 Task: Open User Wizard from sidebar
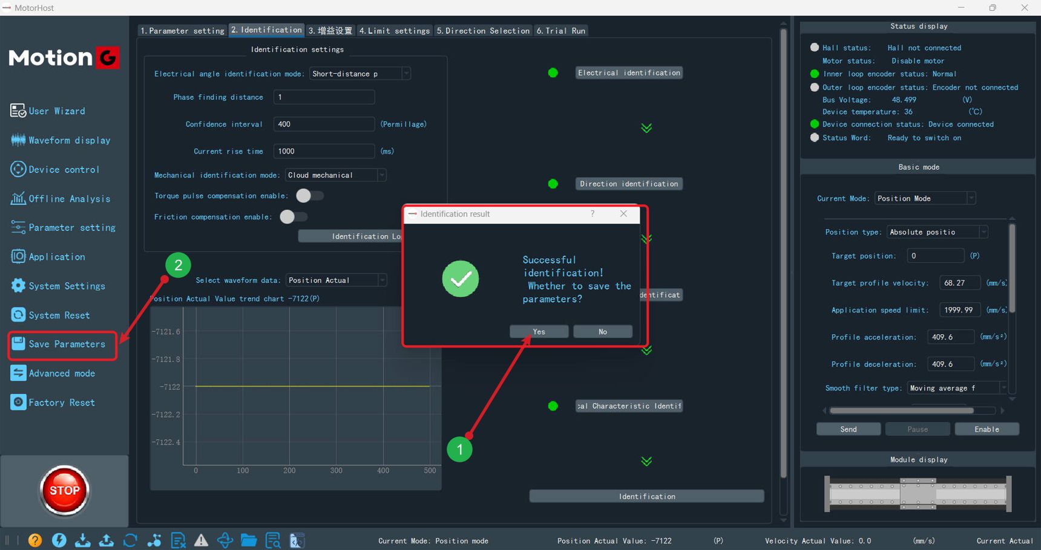click(x=48, y=111)
